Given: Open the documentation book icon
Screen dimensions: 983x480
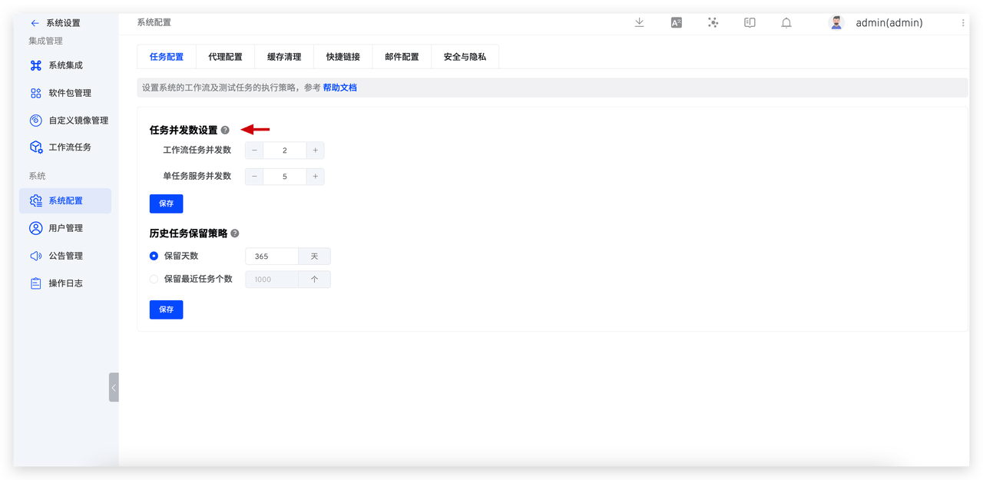Looking at the screenshot, I should click(750, 23).
